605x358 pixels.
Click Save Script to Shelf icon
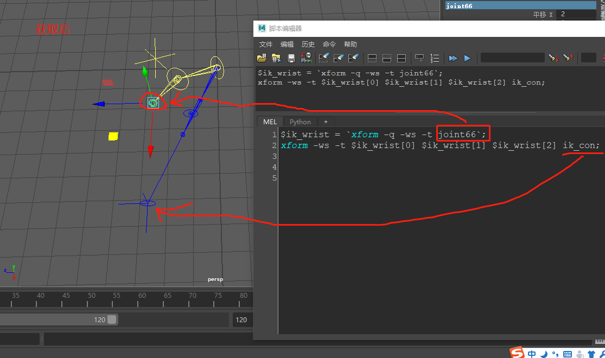306,58
